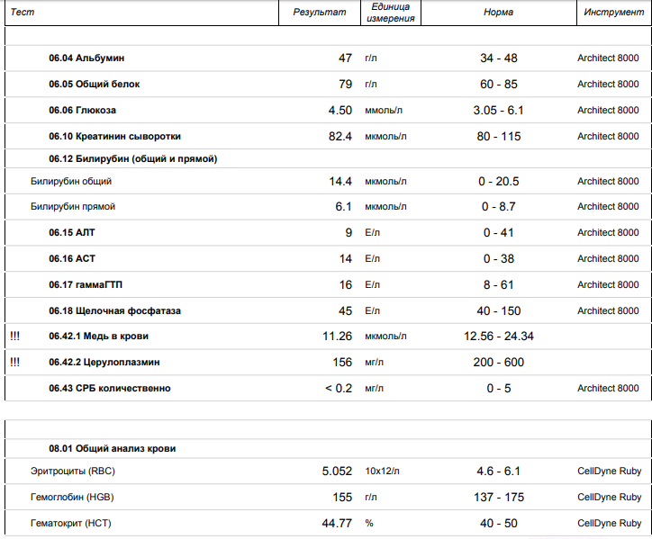Select the Медь в крови result 11.26
The image size is (652, 539).
pyautogui.click(x=336, y=336)
